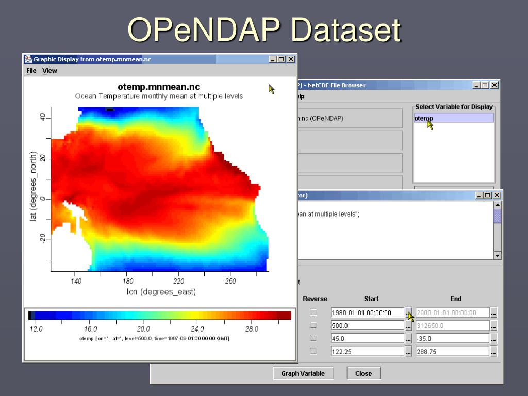Open value picker next to End -35.0
Viewport: 528px width, 396px height.
click(x=493, y=338)
